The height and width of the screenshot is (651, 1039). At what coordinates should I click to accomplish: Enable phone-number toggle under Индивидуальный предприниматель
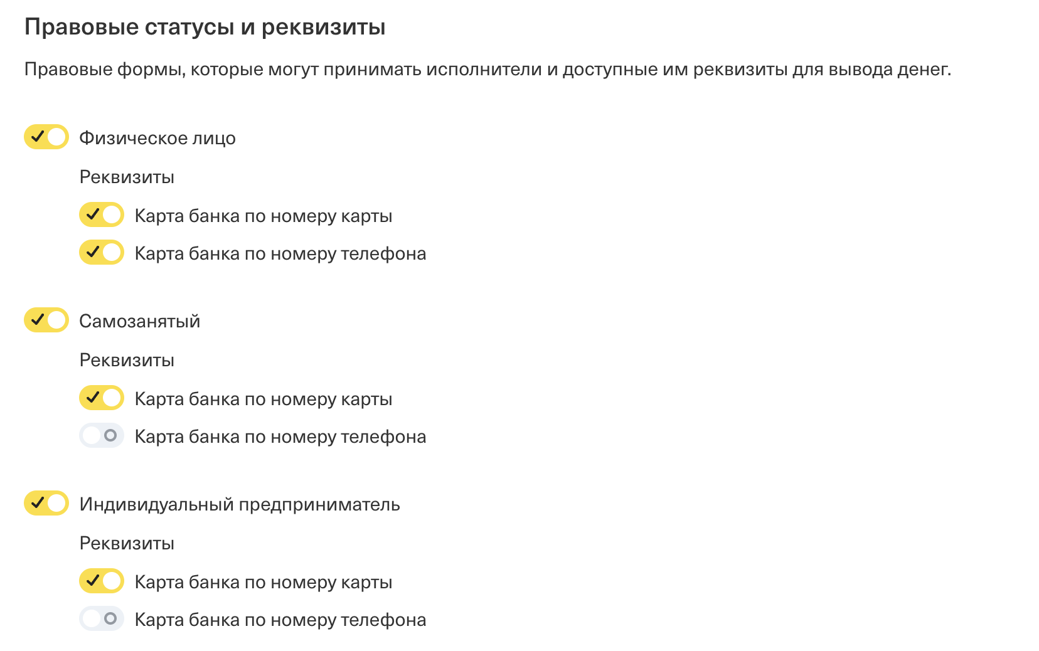(102, 619)
